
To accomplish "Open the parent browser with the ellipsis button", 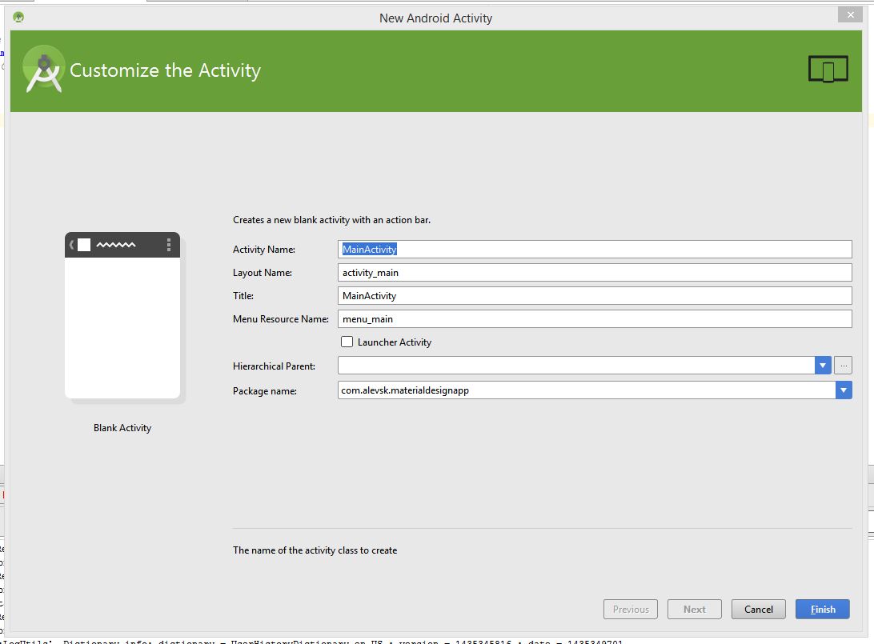I will (843, 365).
